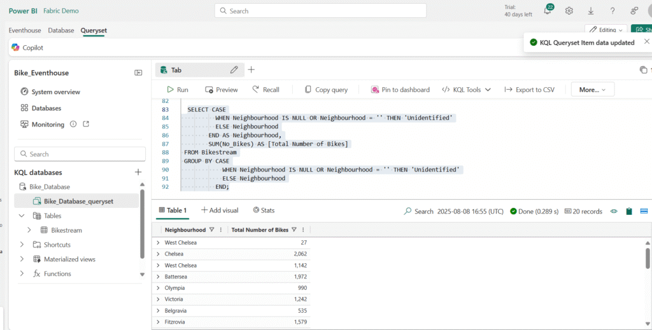Open Monitoring in a new window icon
Viewport: 652px width, 330px height.
point(86,124)
